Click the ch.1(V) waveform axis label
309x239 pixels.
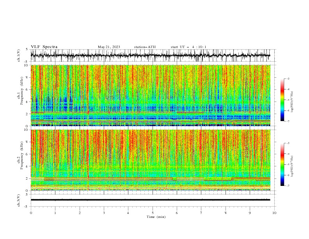click(x=19, y=55)
